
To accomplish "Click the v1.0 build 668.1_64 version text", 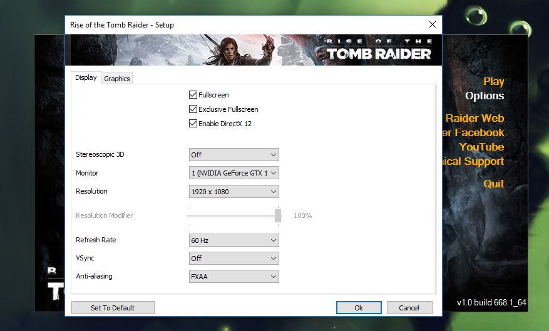I will pos(491,302).
